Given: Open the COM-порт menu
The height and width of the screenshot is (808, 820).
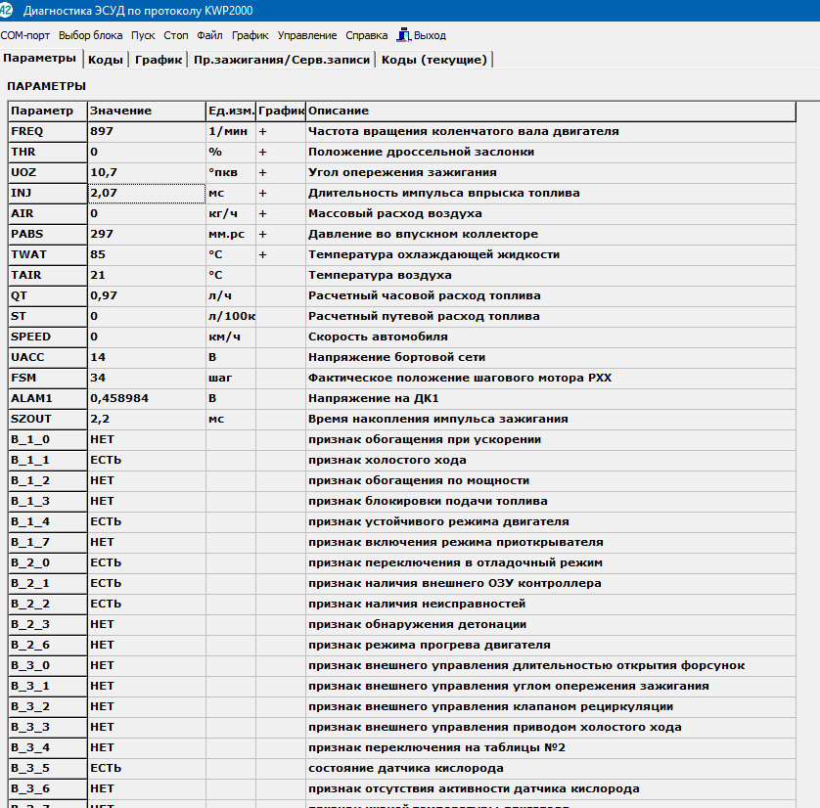Looking at the screenshot, I should coord(25,35).
